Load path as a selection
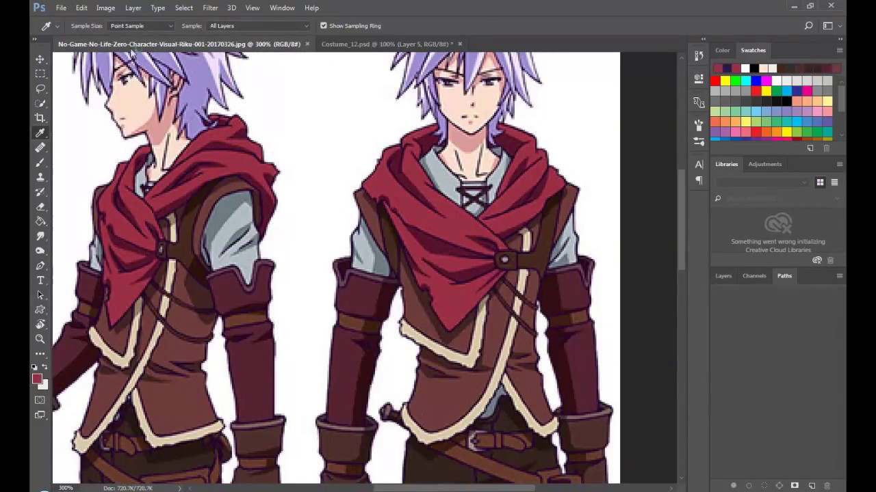Image resolution: width=876 pixels, height=492 pixels. (764, 486)
